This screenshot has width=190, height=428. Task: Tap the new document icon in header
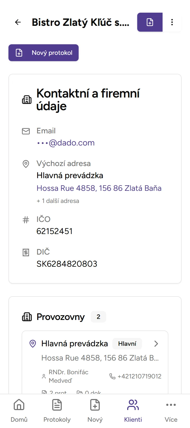coord(150,22)
